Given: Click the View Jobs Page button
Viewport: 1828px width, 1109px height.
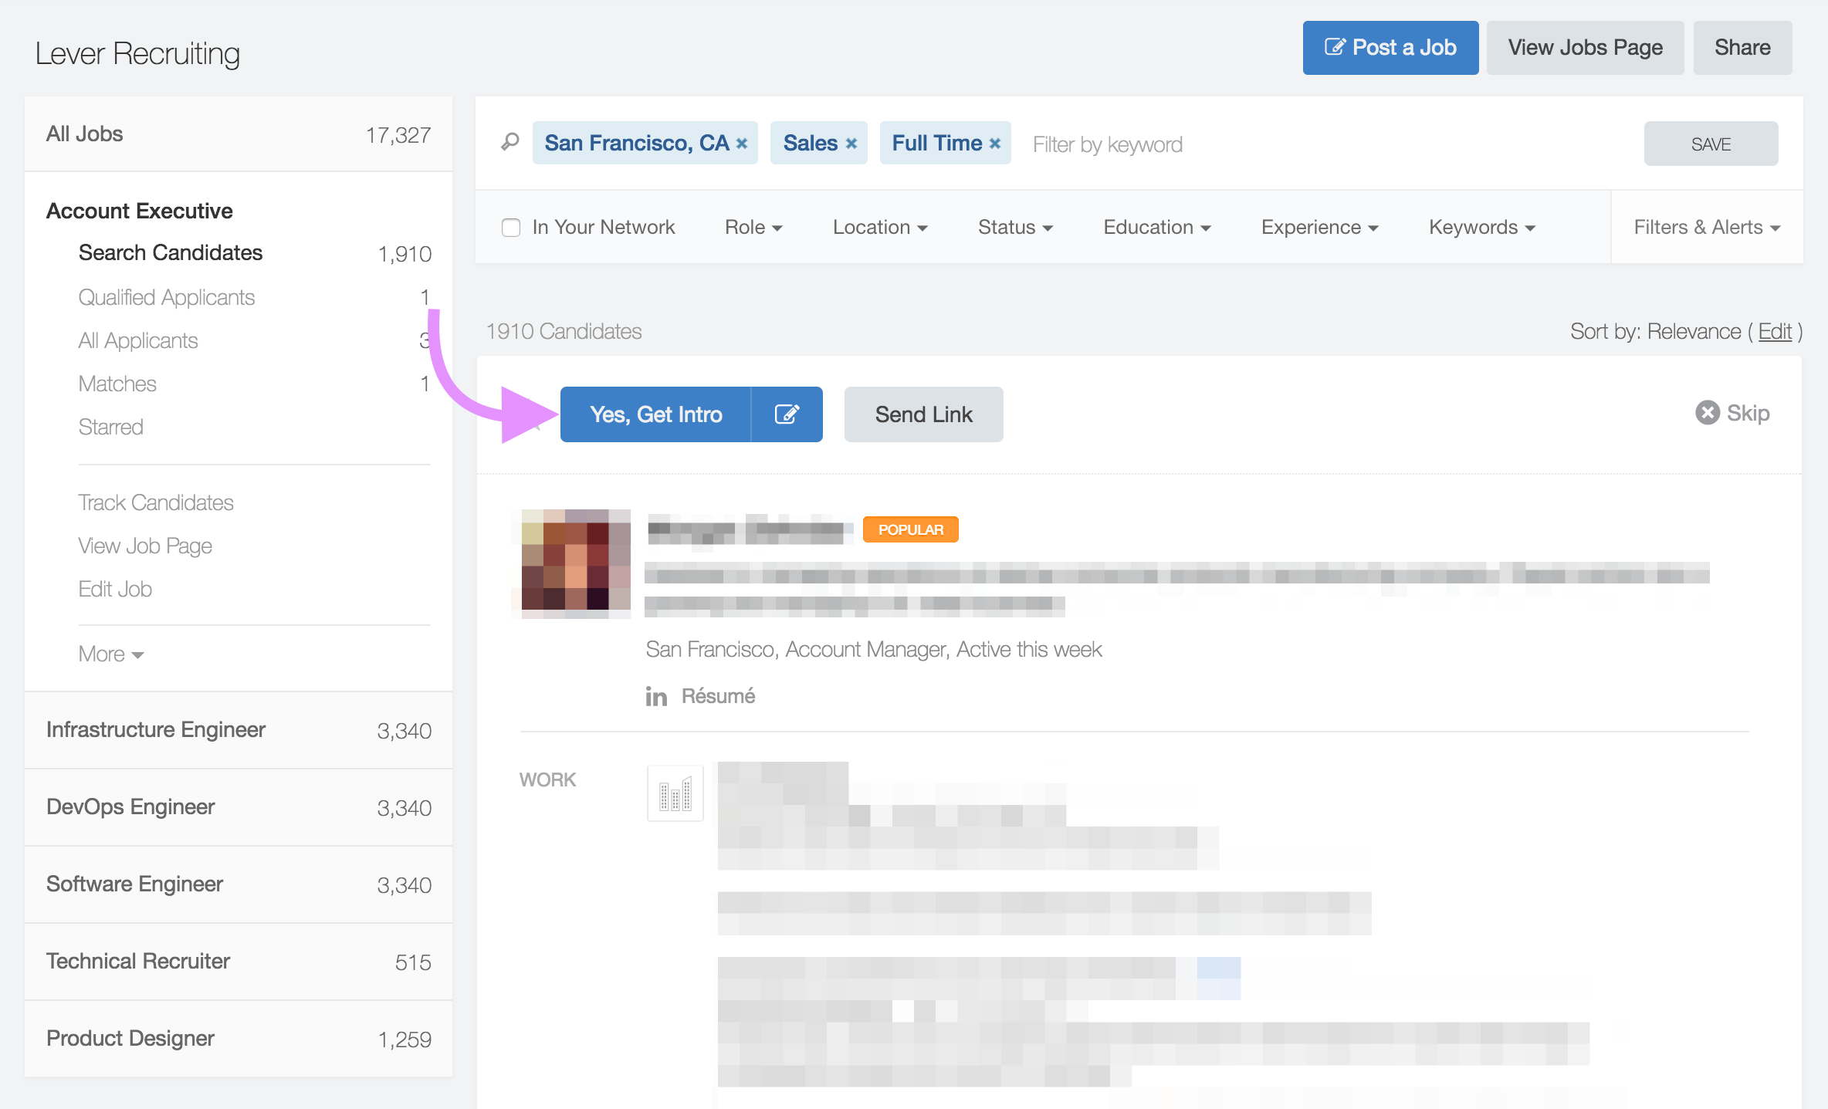Looking at the screenshot, I should (x=1585, y=48).
